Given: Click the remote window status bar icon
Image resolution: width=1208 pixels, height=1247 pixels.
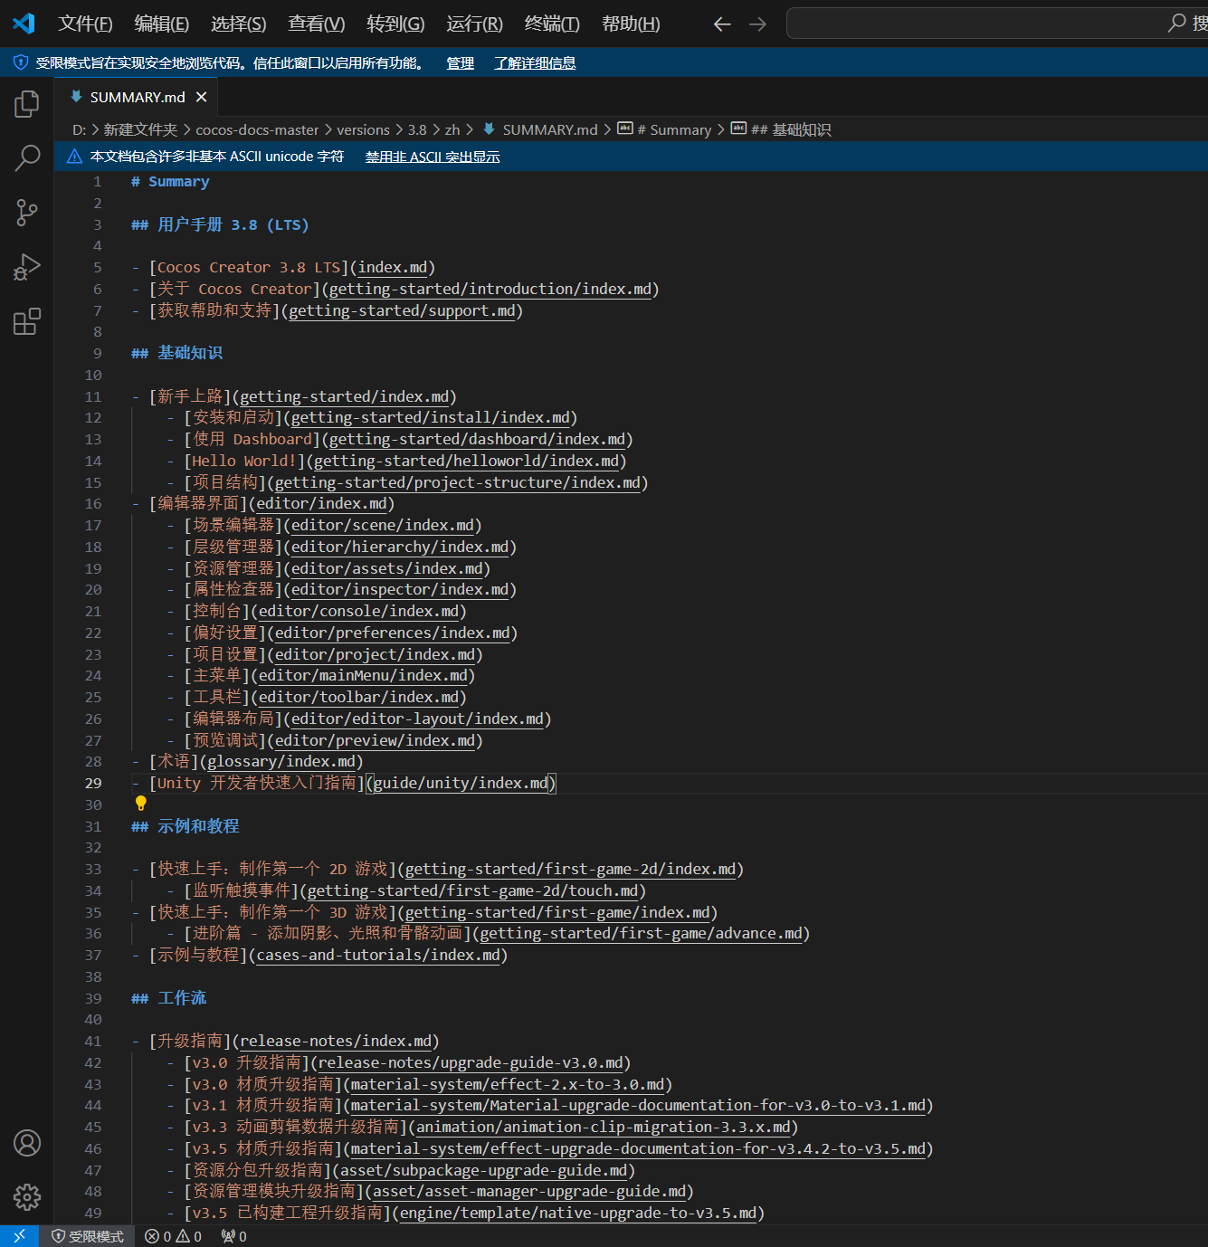Looking at the screenshot, I should 19,1236.
